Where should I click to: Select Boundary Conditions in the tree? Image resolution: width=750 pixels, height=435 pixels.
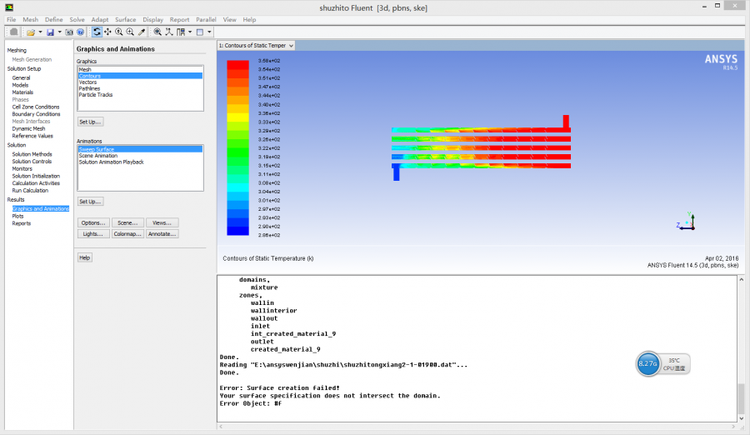(x=36, y=114)
